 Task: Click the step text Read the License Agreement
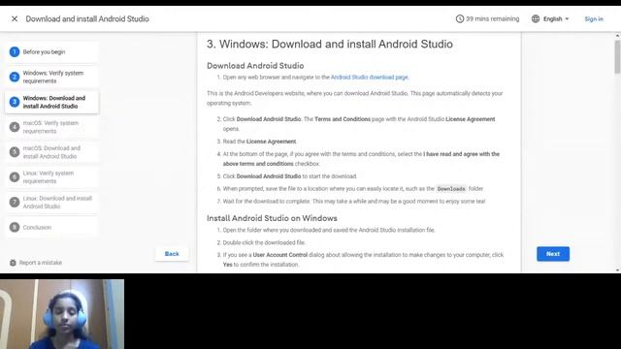(259, 142)
